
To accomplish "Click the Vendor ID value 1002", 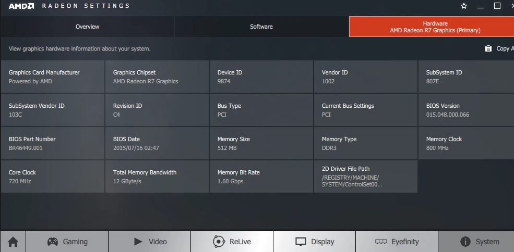I will (x=328, y=81).
